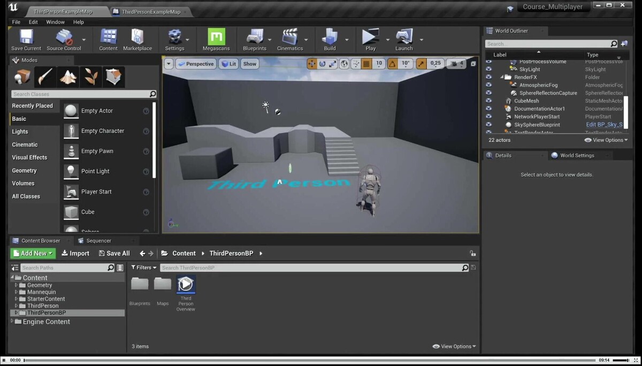Toggle grid snapping in viewport toolbar
Viewport: 642px width, 366px height.
point(366,64)
